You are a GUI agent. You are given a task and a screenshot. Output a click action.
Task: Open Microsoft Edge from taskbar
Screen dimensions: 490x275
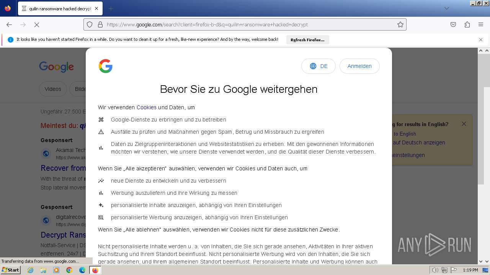[82, 270]
